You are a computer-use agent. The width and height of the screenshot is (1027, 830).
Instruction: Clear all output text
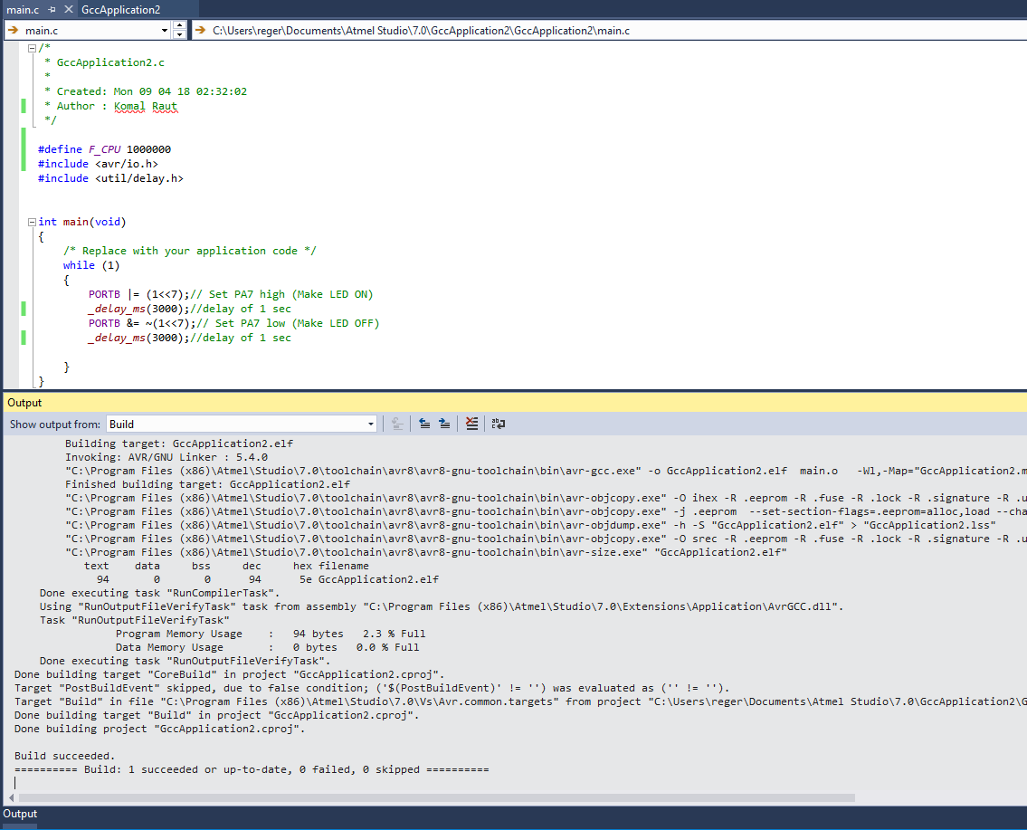click(x=471, y=424)
